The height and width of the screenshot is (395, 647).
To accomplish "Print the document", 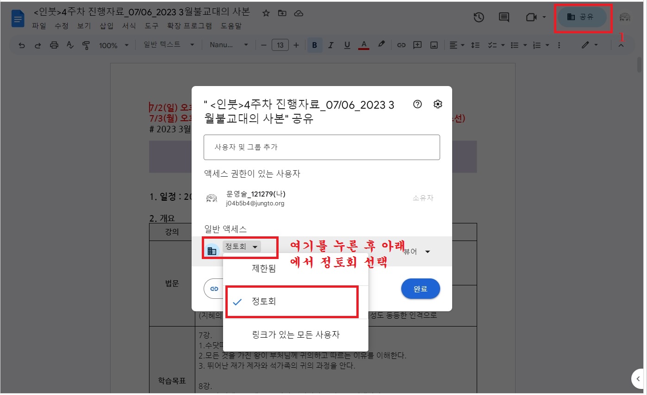I will coord(54,45).
